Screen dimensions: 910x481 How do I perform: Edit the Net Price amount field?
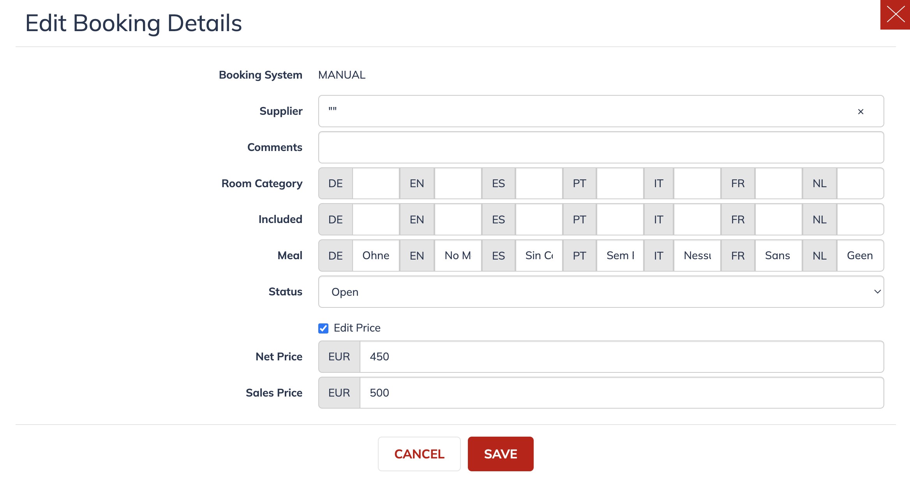coord(622,356)
